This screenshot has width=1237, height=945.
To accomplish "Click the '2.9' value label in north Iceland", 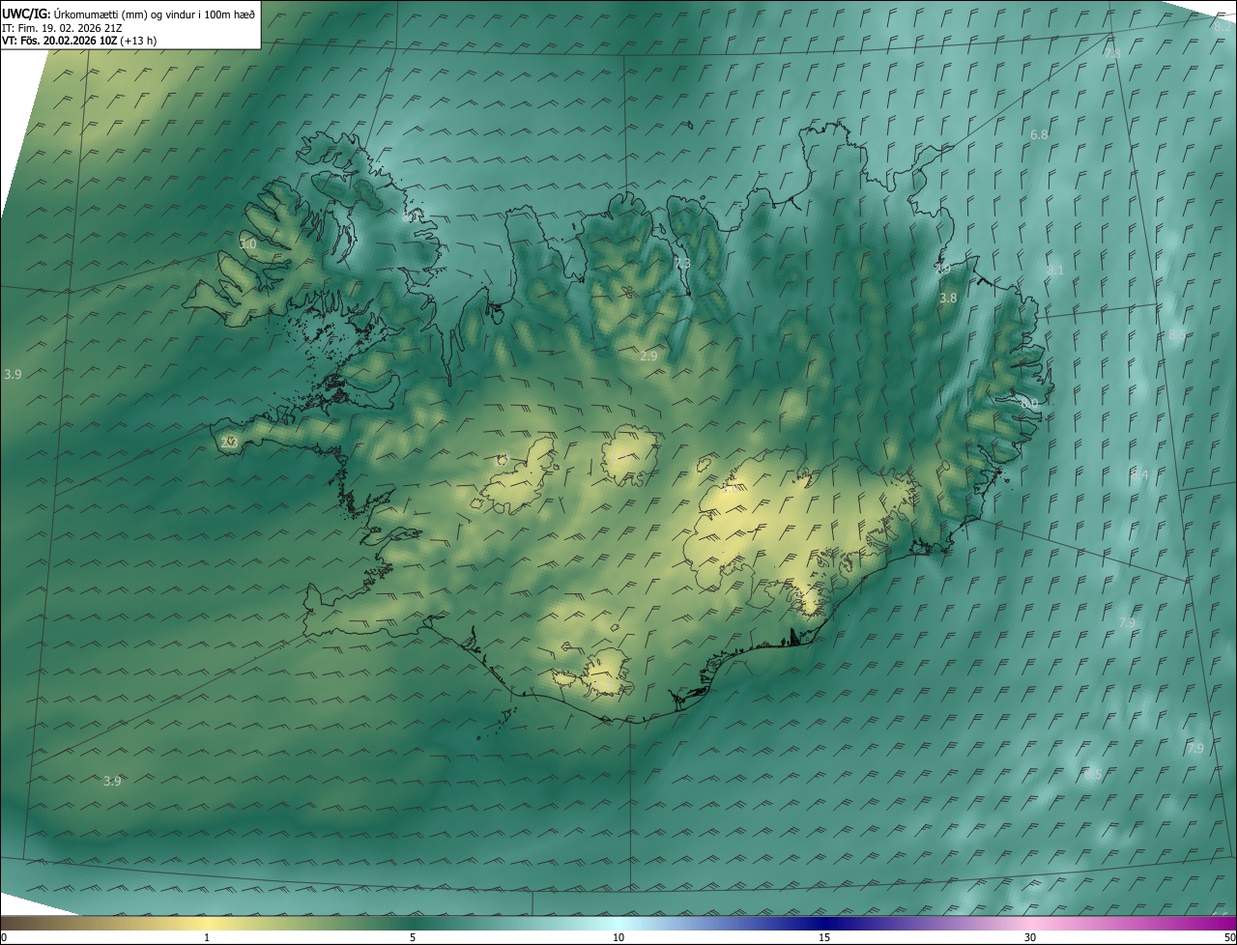I will (x=648, y=356).
